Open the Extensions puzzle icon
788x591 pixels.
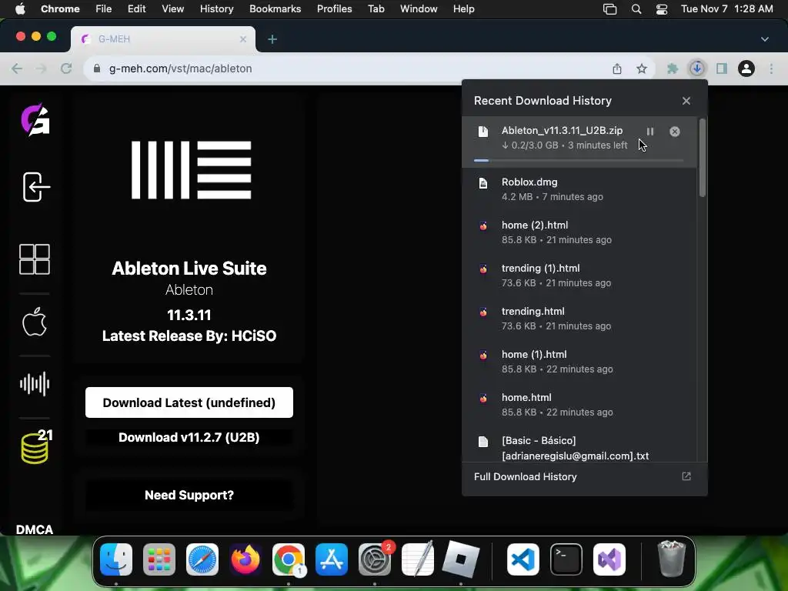[x=673, y=68]
